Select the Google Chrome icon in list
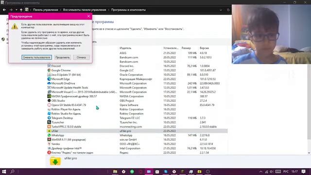This screenshot has width=311, height=175. tap(49, 70)
